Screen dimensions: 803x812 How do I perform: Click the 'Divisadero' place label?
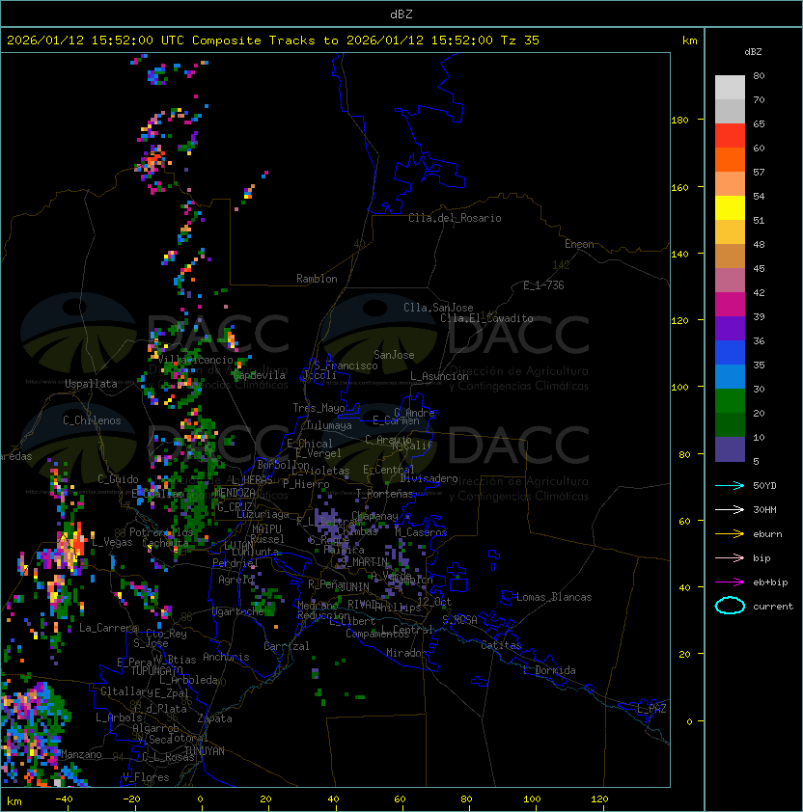(429, 478)
